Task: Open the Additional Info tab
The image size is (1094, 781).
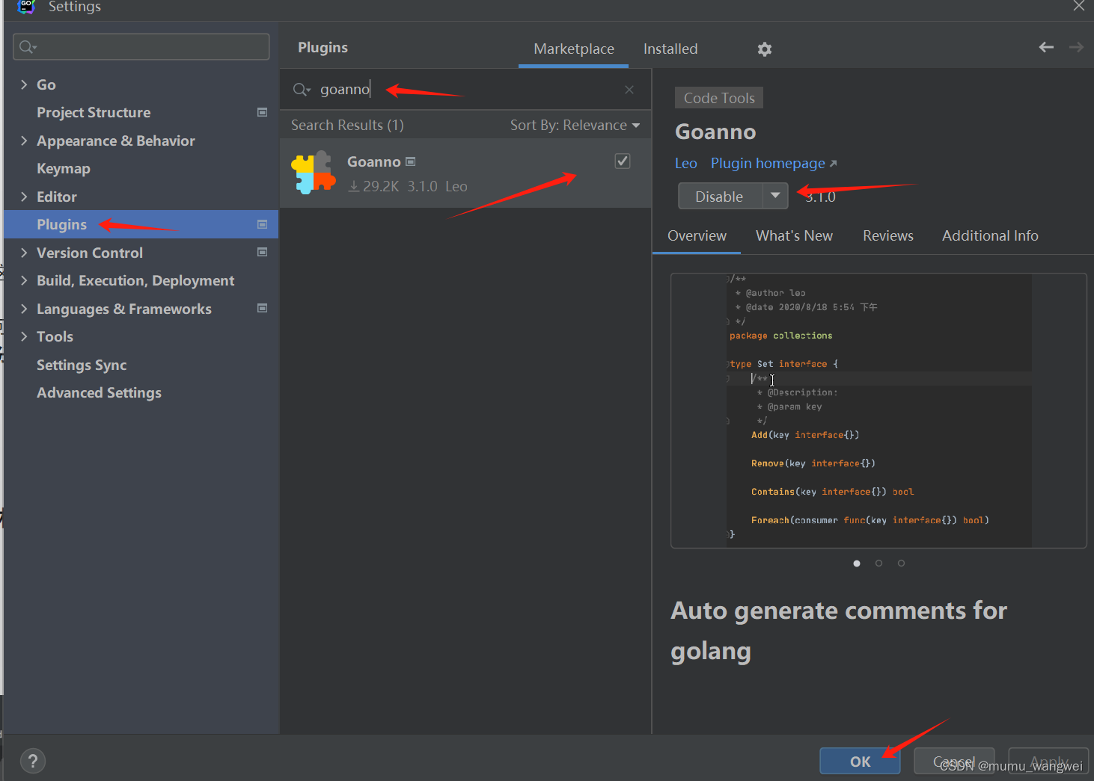Action: [990, 235]
